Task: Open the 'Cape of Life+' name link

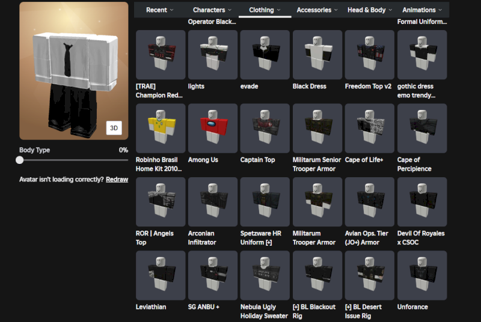Action: (364, 160)
